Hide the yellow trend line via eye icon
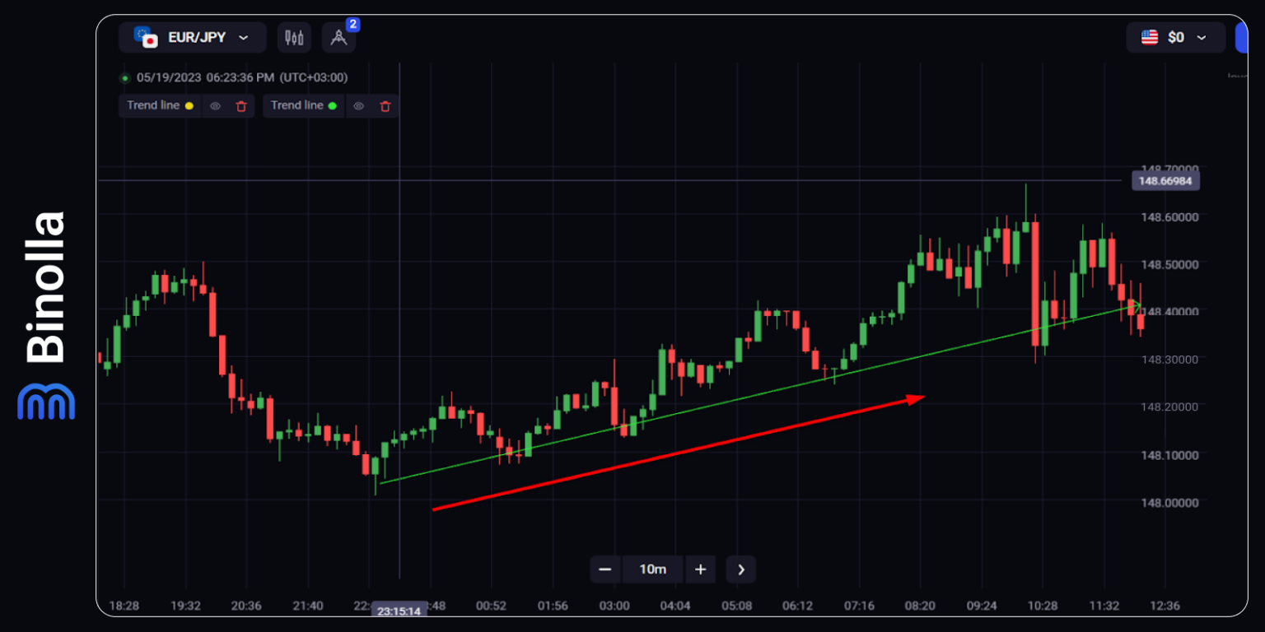Image resolution: width=1265 pixels, height=632 pixels. click(215, 106)
